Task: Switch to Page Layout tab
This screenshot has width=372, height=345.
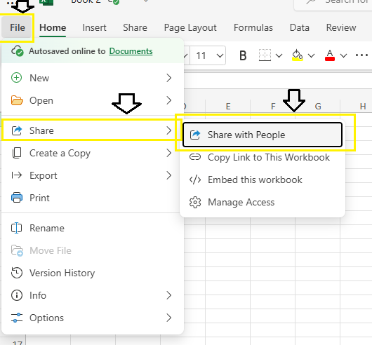Action: 190,28
